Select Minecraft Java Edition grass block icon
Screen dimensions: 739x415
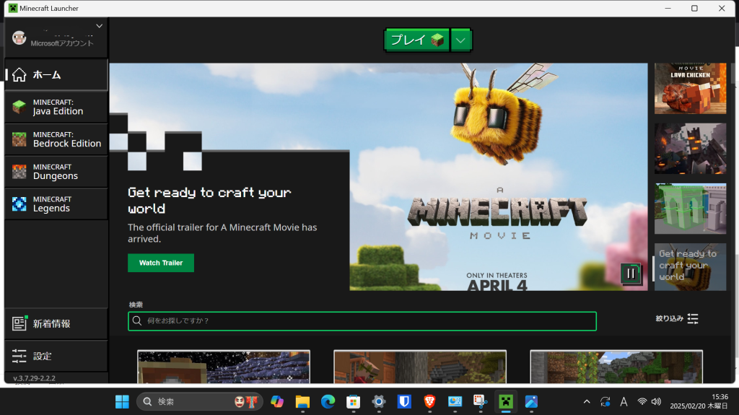(x=19, y=108)
